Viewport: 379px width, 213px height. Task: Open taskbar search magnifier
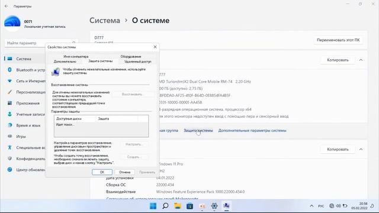pos(165,206)
